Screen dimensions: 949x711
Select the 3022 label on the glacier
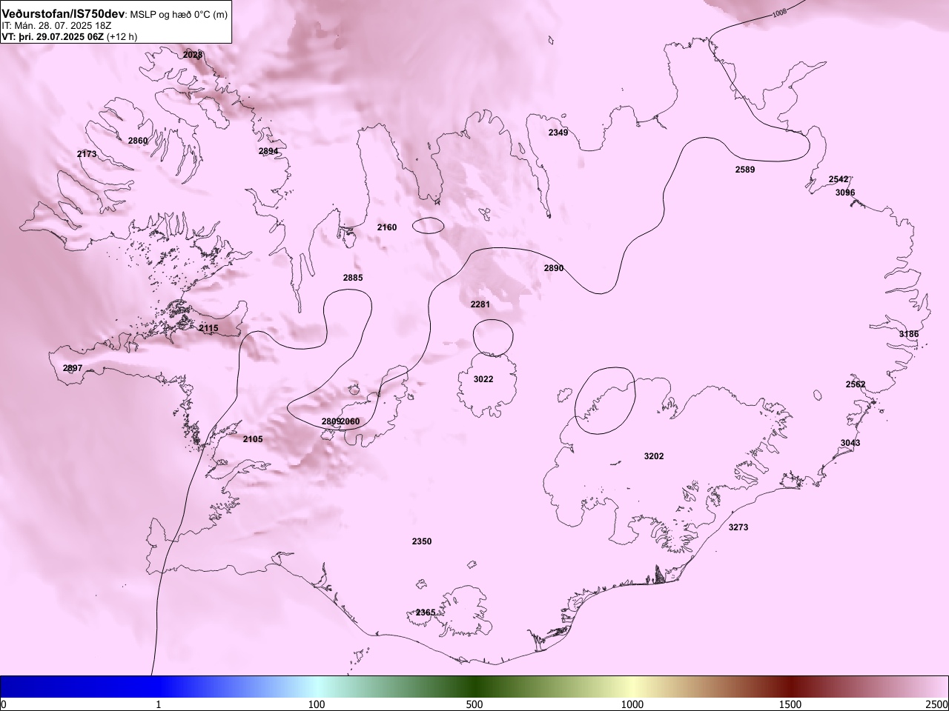coord(483,379)
